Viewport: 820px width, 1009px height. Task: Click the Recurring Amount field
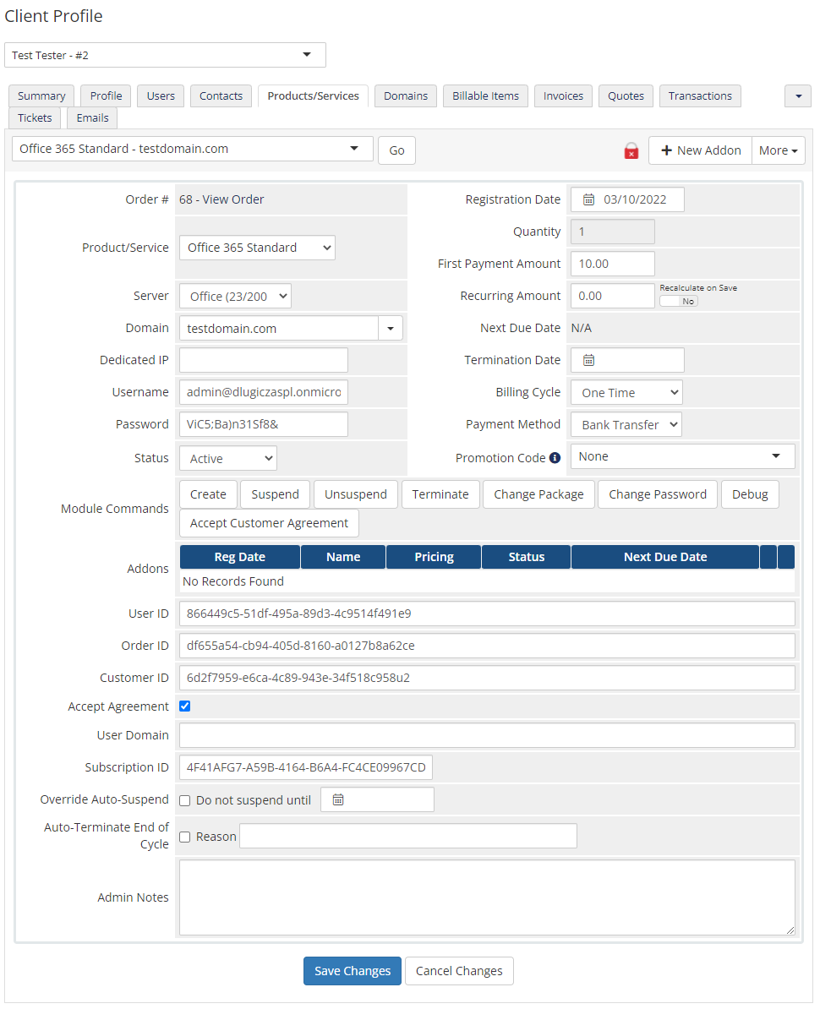pos(613,296)
